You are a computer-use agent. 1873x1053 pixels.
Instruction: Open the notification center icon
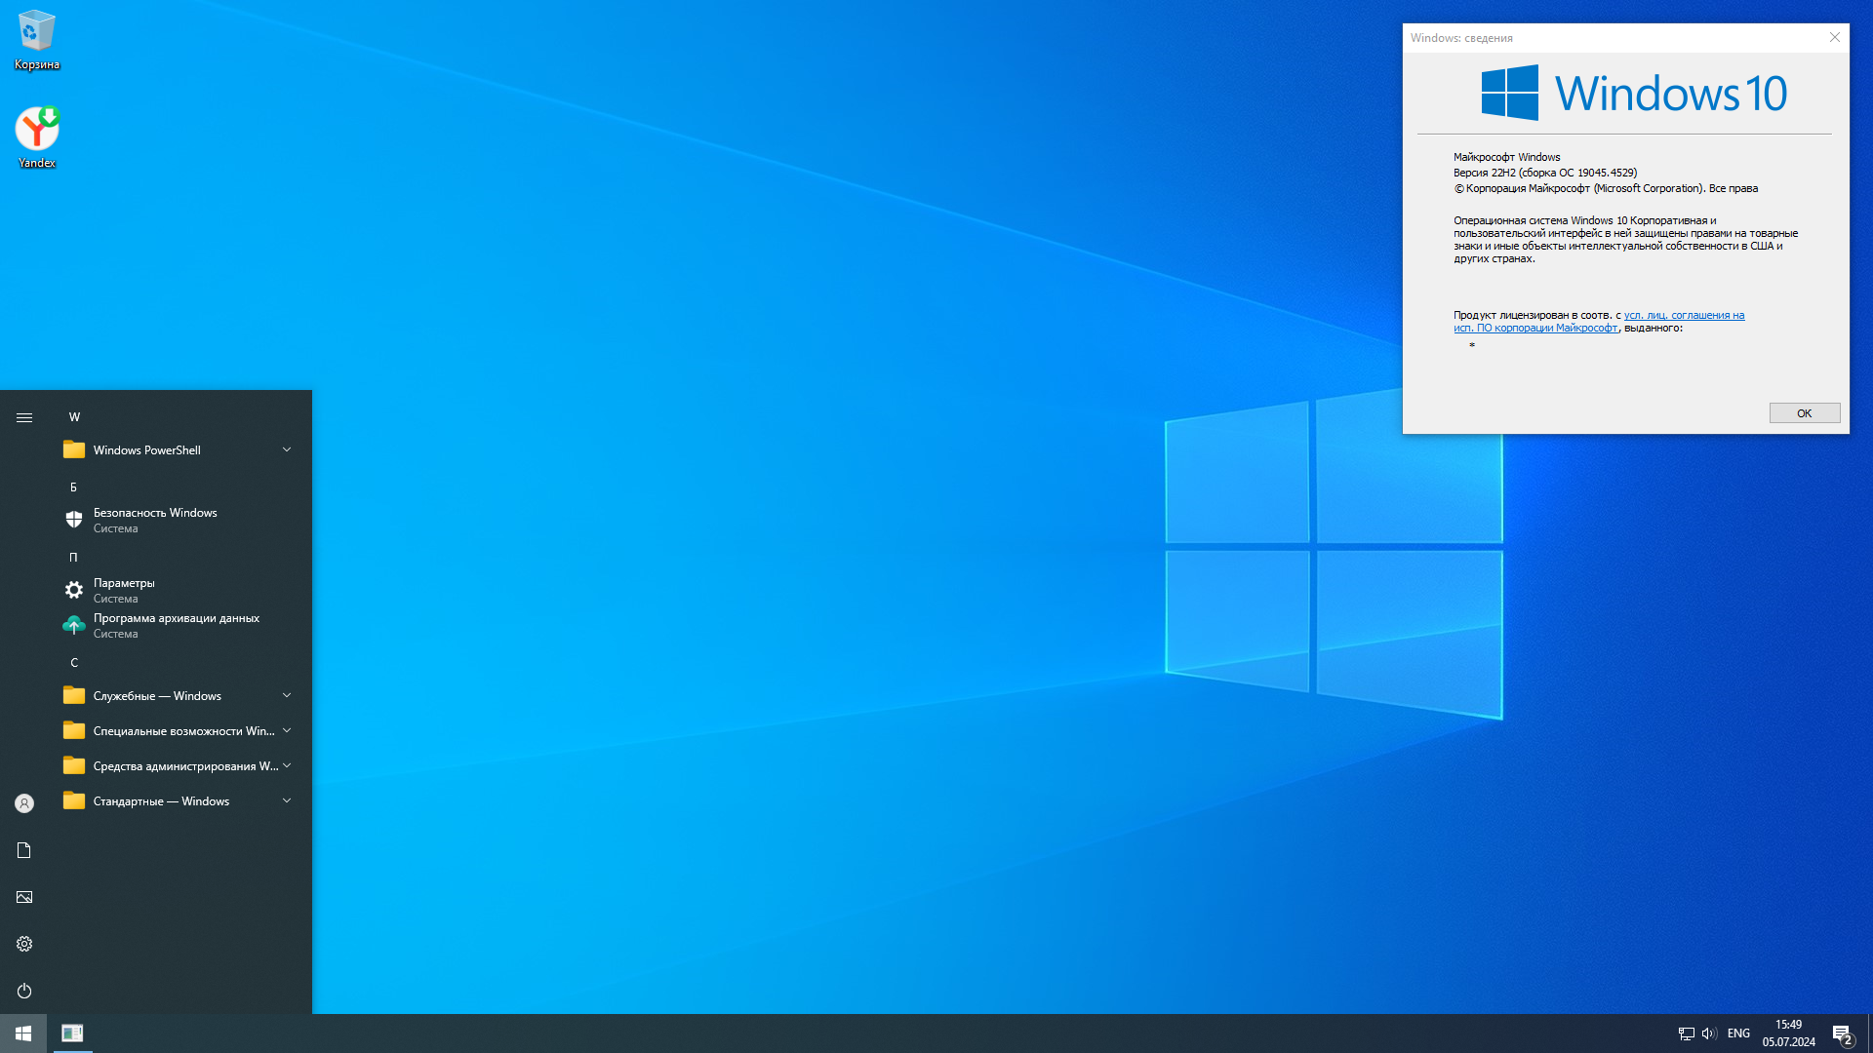(1842, 1034)
